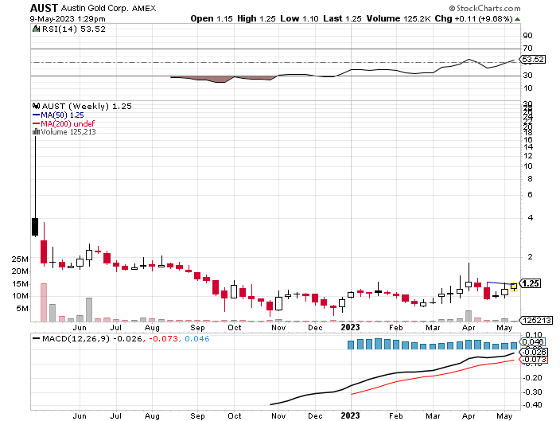Click the MACD(12,26,9) -0.026 legend text
This screenshot has height=421, width=560.
point(91,338)
